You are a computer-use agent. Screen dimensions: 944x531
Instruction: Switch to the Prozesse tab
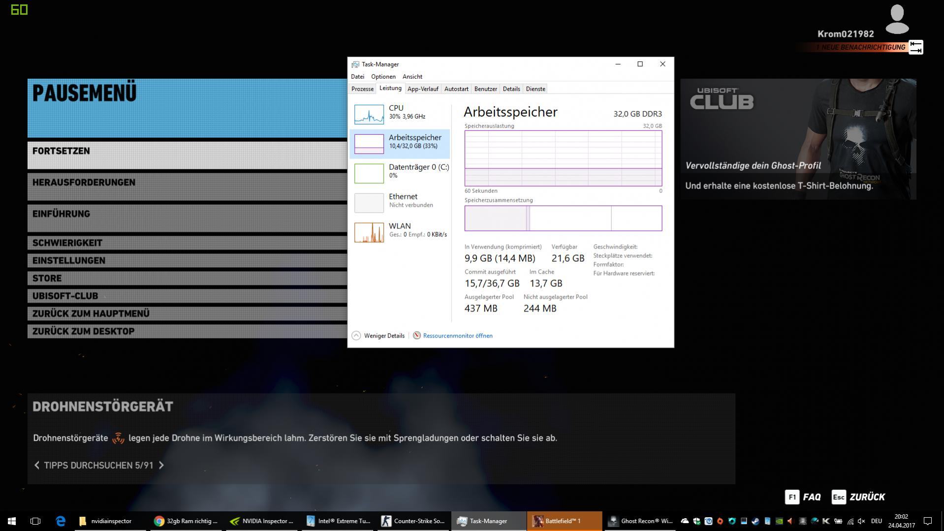[362, 89]
